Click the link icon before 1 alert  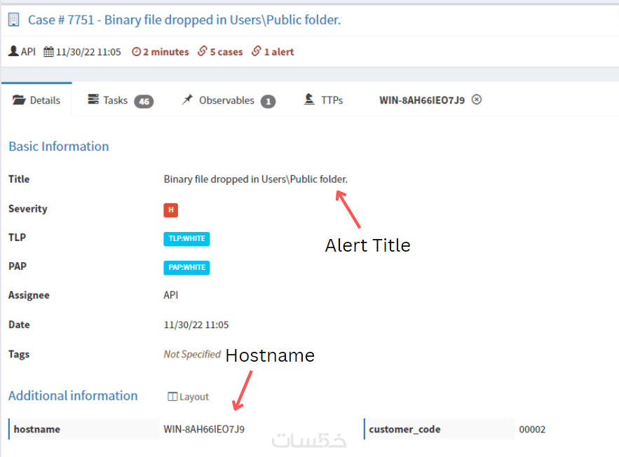tap(257, 51)
